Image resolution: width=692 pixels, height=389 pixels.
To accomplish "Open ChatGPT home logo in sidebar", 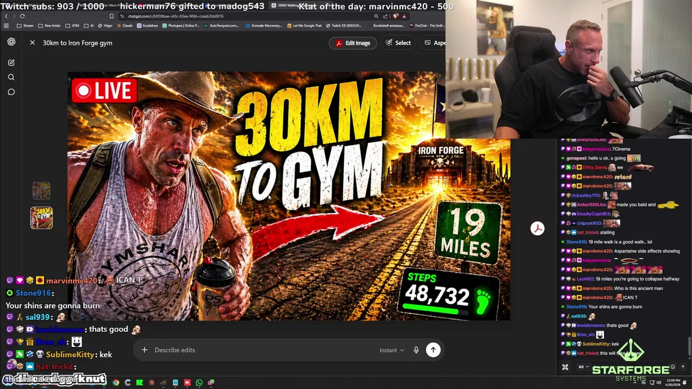I will 11,42.
